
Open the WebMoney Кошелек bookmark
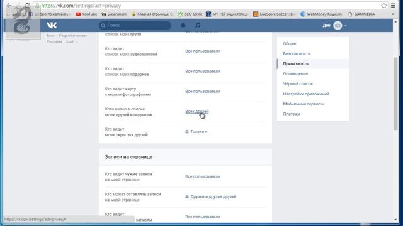pyautogui.click(x=321, y=14)
